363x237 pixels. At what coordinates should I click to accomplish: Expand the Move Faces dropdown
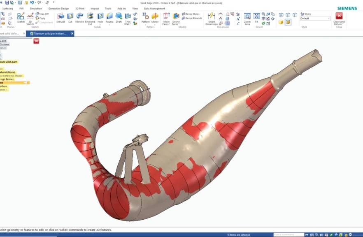(x=166, y=24)
